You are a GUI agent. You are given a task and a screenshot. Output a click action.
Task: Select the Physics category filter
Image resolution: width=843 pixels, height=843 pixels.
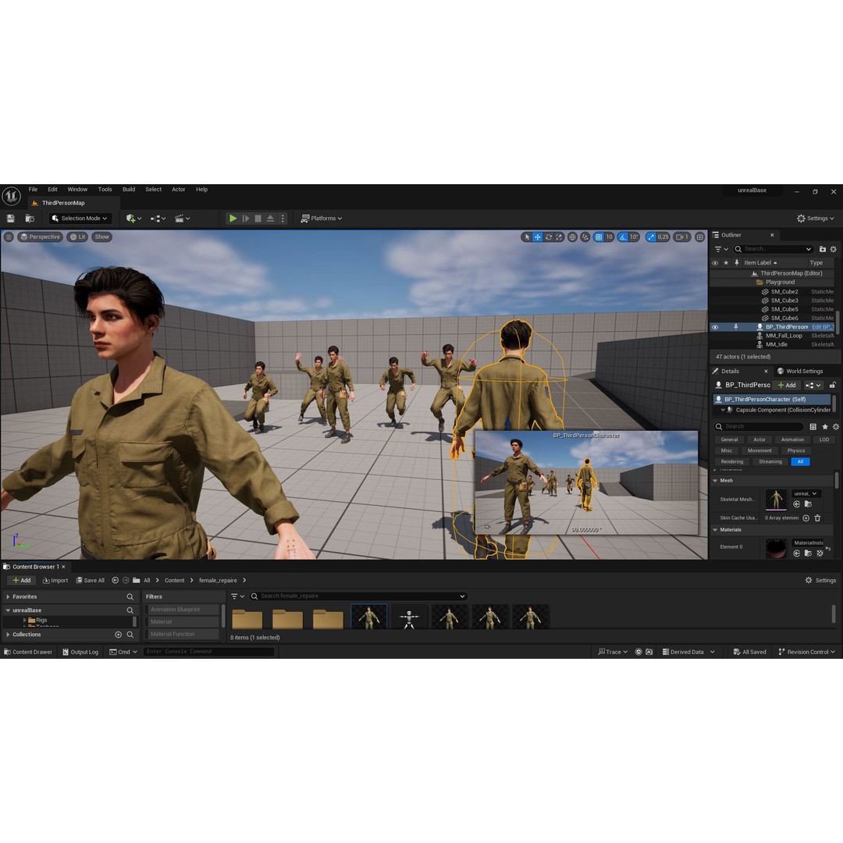[795, 450]
